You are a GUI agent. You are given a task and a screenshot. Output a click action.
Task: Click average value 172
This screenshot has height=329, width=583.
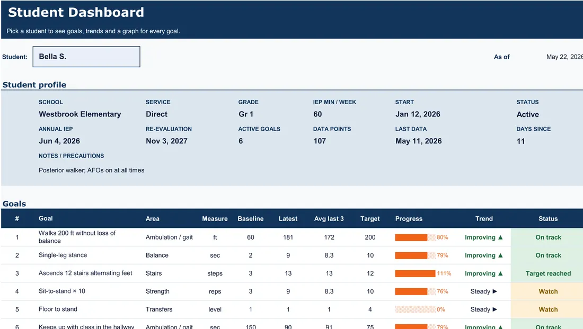tap(329, 237)
